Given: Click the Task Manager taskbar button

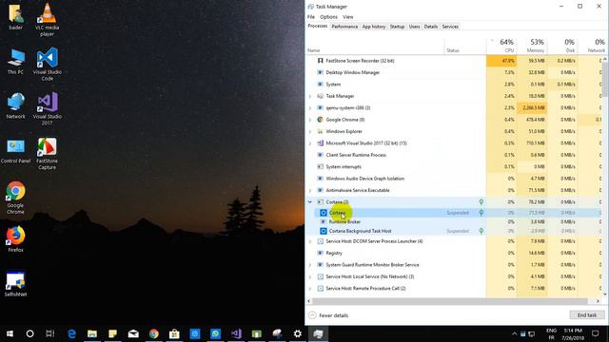Looking at the screenshot, I should coord(318,333).
